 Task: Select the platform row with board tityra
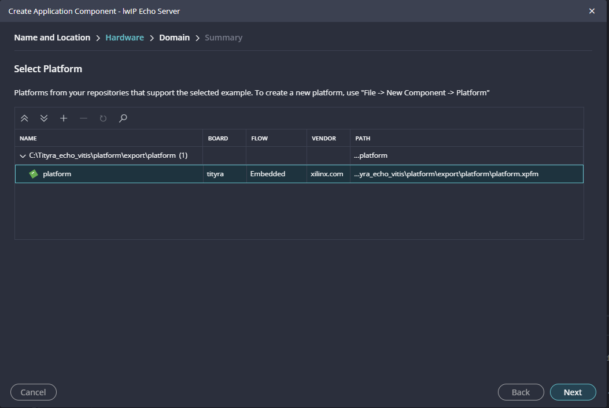[x=214, y=174]
